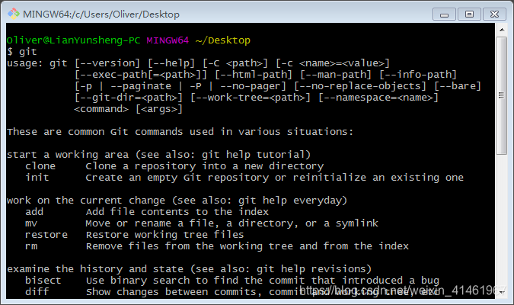The image size is (514, 305).
Task: Click the 'rm' command name
Action: click(31, 246)
